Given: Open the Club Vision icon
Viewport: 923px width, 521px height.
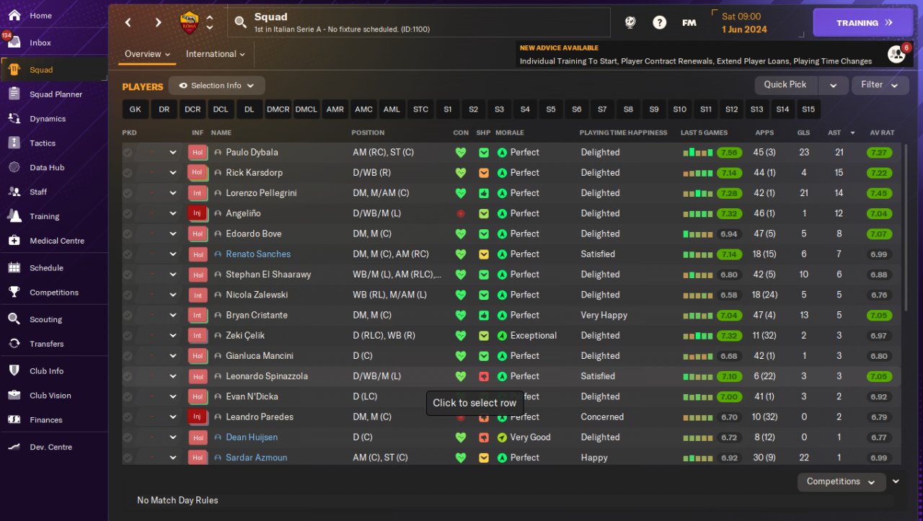Looking at the screenshot, I should (x=14, y=395).
